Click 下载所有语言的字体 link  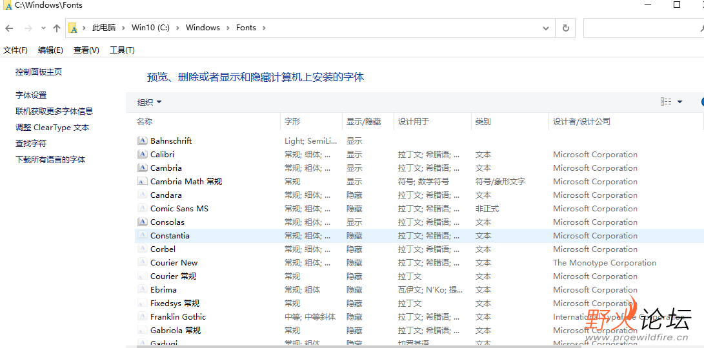coord(50,160)
